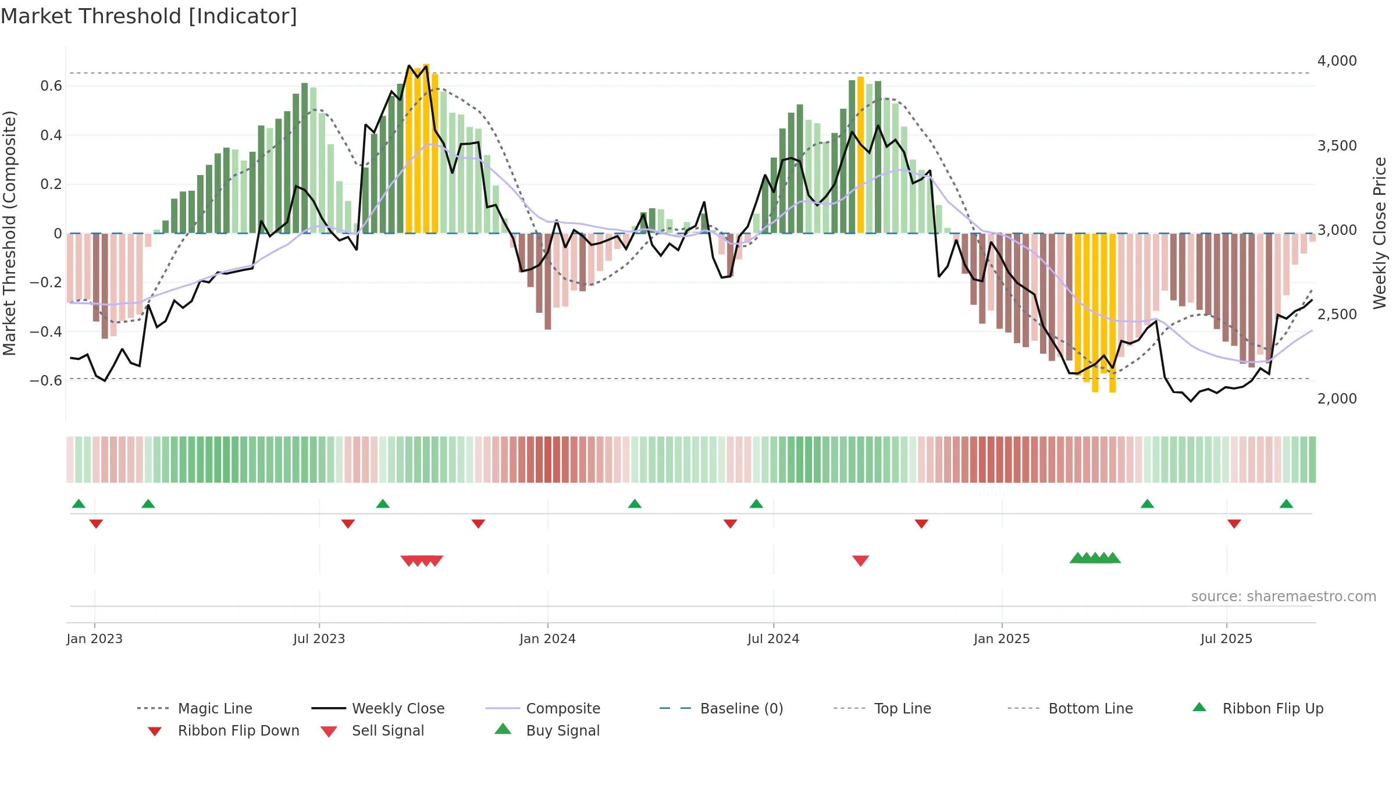Image resolution: width=1396 pixels, height=785 pixels.
Task: Click the Jul 2025 x-axis label
Action: click(1226, 638)
